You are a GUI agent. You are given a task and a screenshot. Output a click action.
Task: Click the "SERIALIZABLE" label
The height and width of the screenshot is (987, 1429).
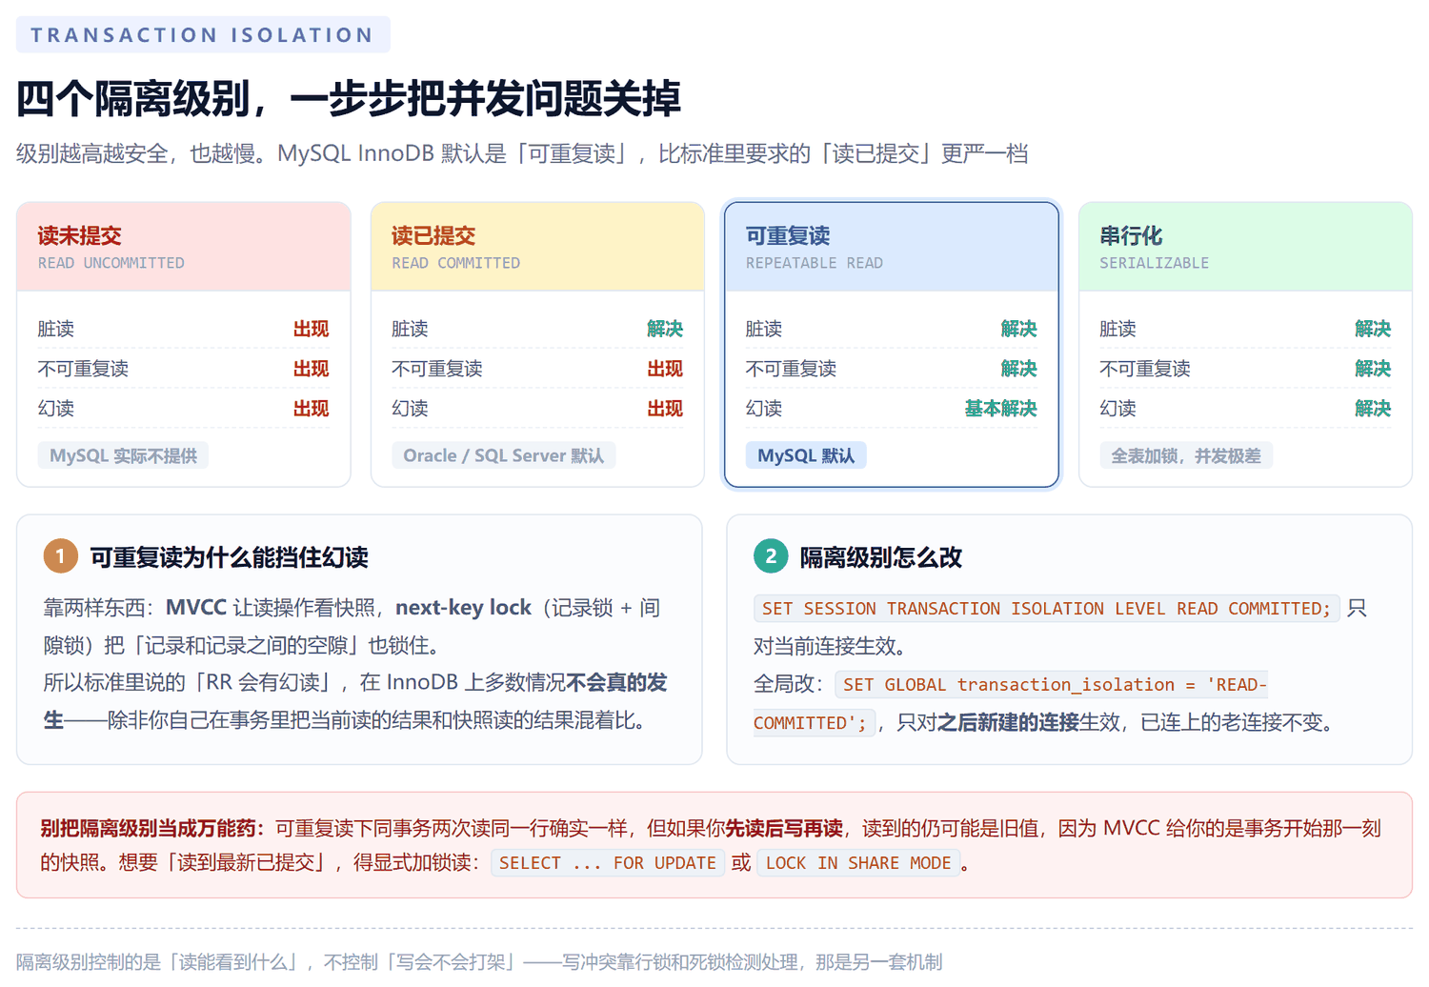click(x=1155, y=263)
